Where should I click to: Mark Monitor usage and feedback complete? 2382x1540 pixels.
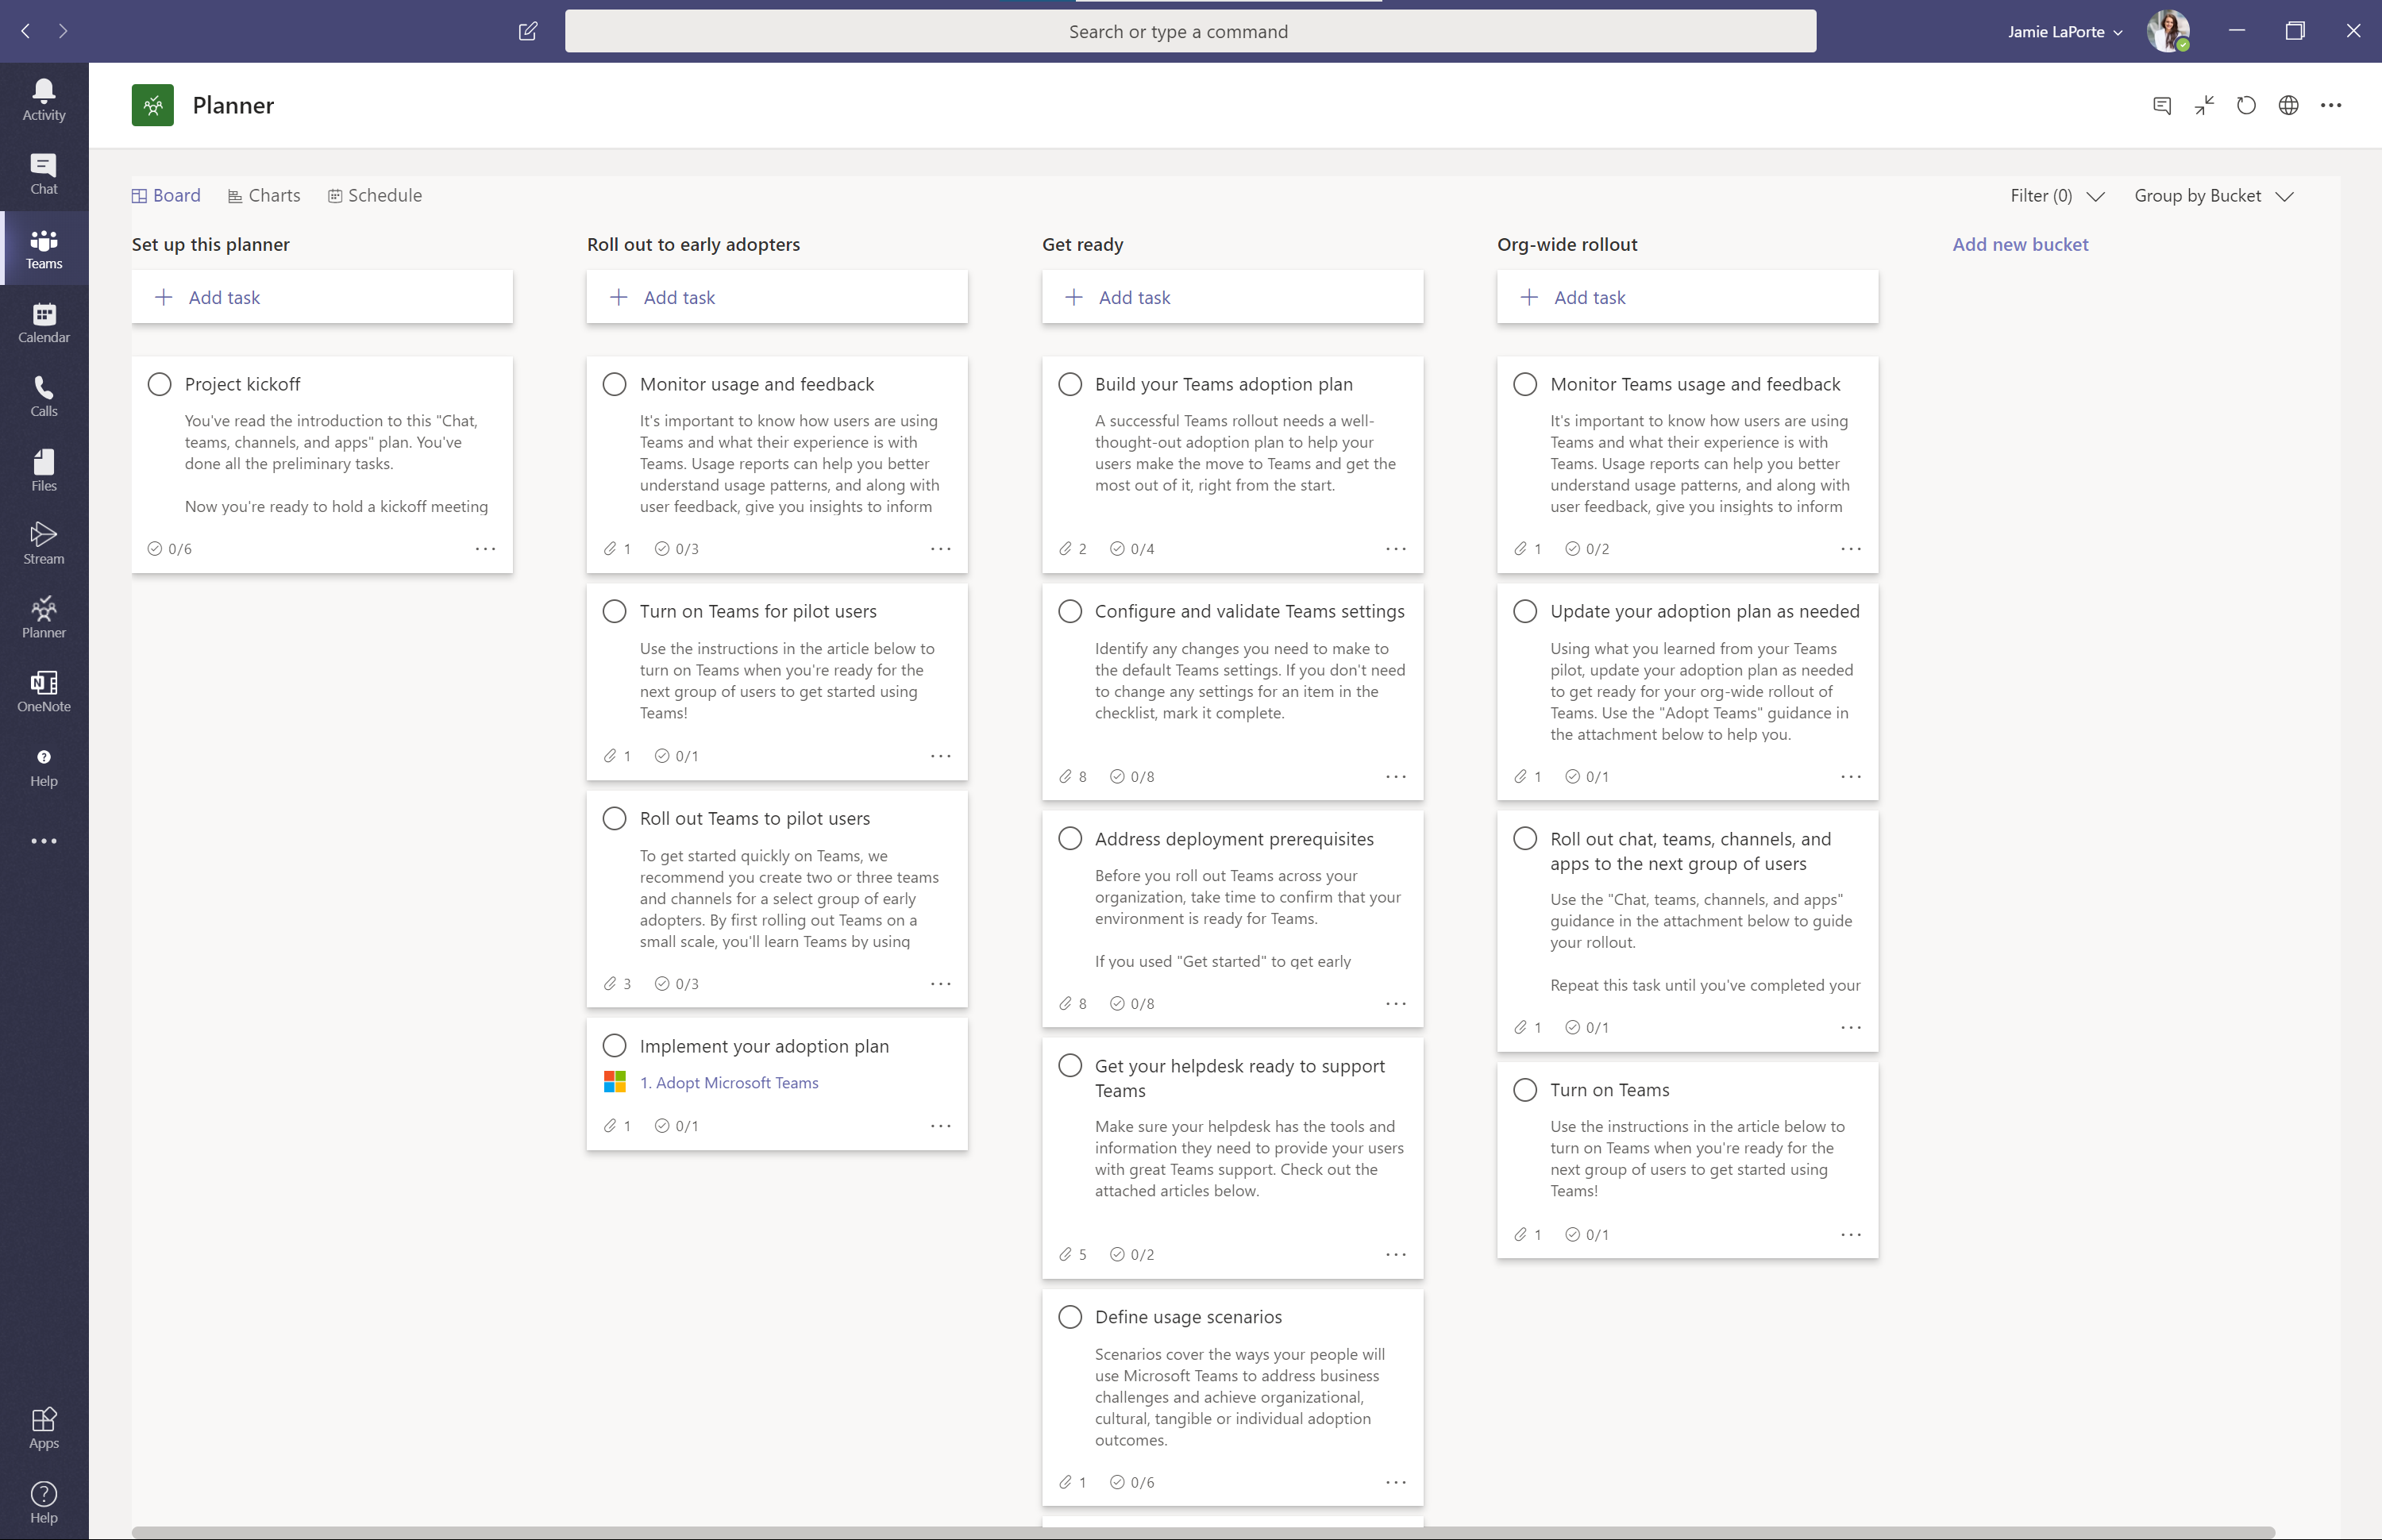(614, 385)
